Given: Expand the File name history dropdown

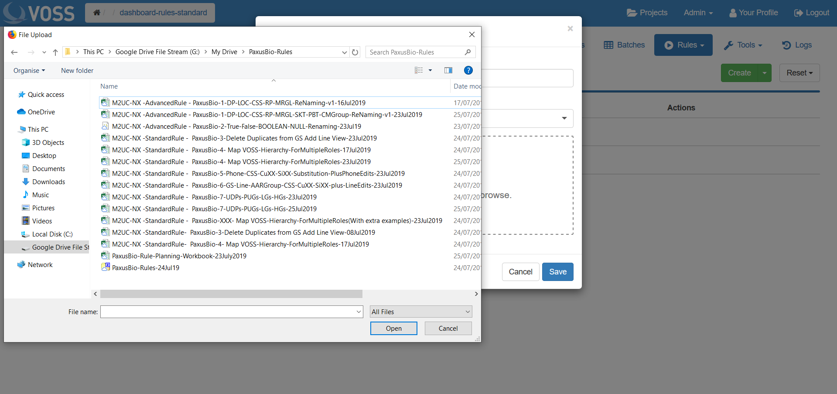Looking at the screenshot, I should pos(359,312).
